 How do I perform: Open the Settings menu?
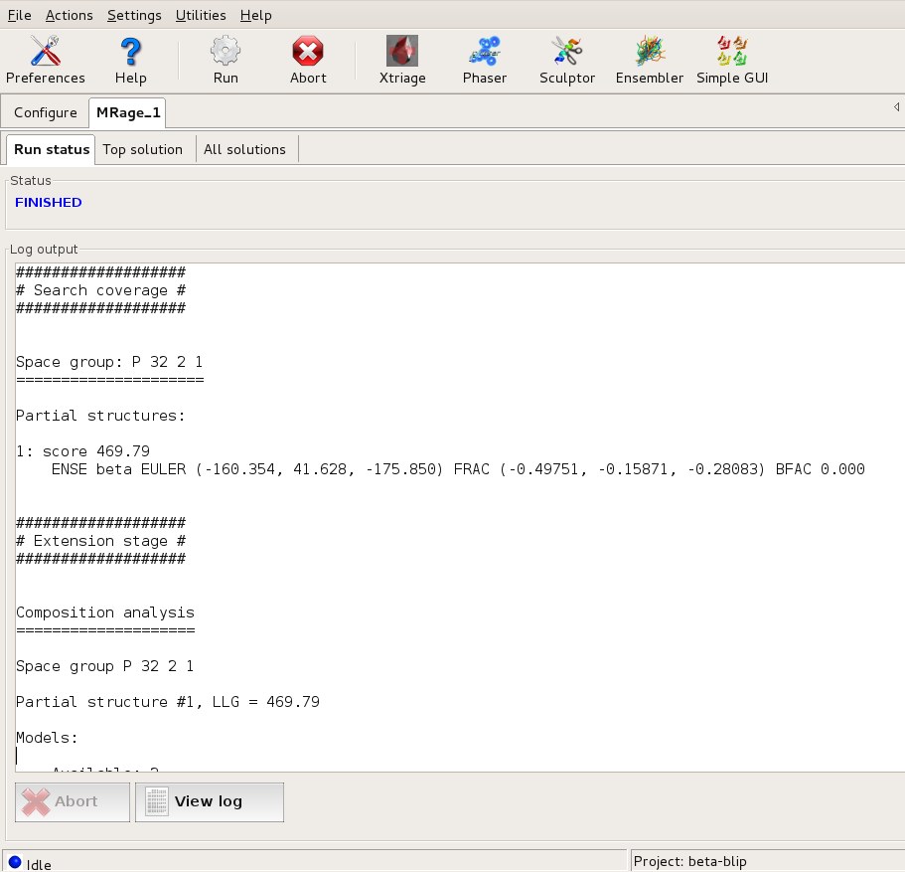pyautogui.click(x=134, y=15)
